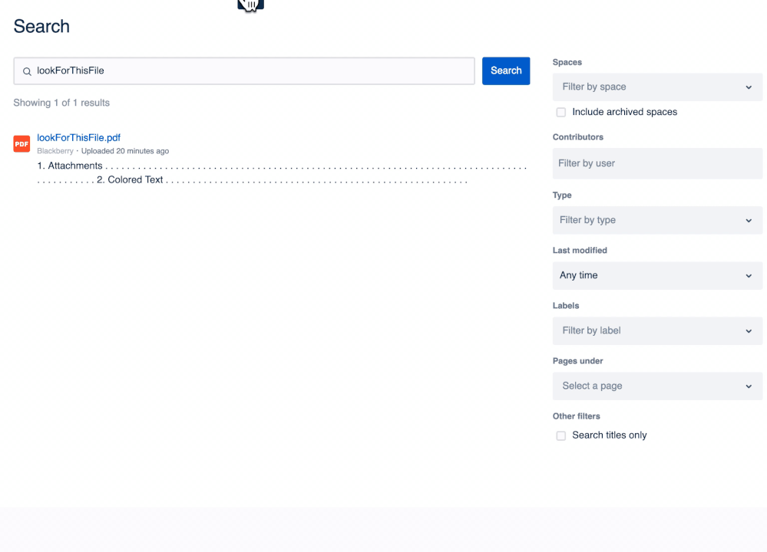
Task: Click the Blackberry space name
Action: pos(55,151)
